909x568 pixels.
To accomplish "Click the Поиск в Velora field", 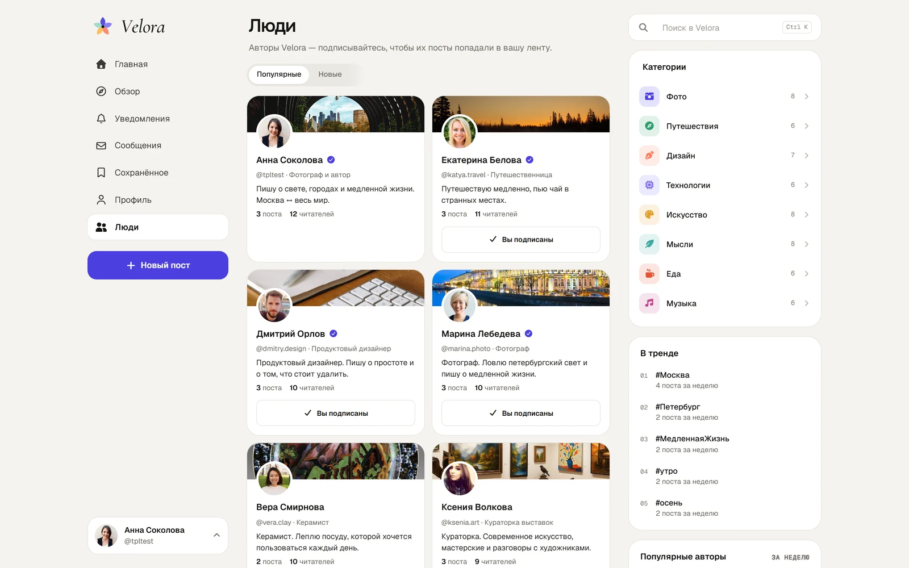I will (x=725, y=27).
